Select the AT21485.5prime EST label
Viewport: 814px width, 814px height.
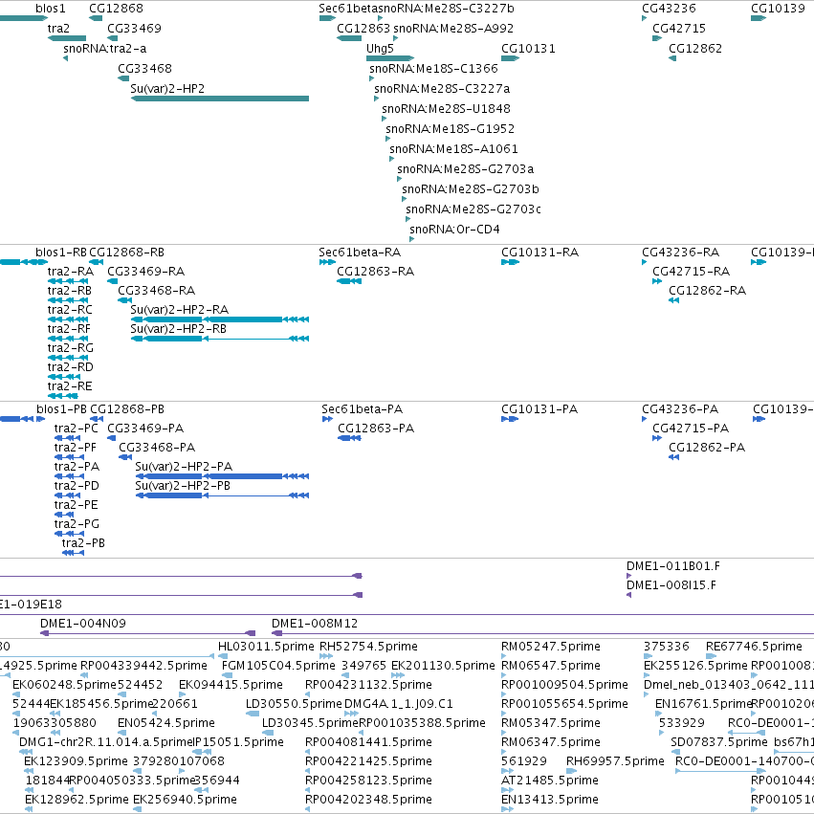[x=550, y=781]
